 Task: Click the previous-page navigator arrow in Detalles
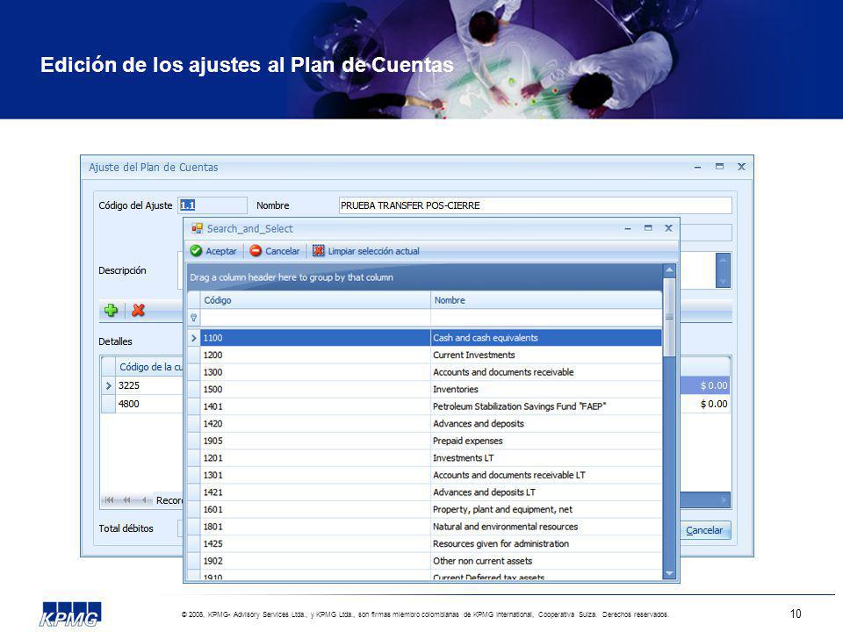126,500
